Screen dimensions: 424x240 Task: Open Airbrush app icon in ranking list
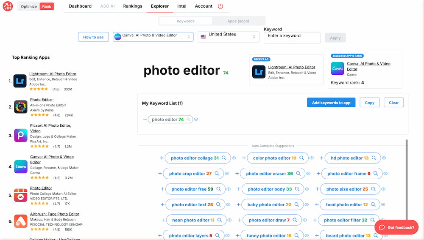click(x=20, y=221)
